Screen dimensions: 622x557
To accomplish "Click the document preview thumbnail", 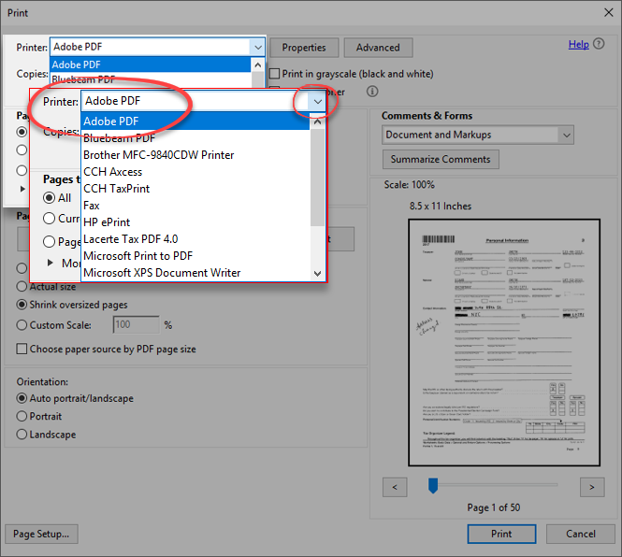I will [x=503, y=341].
